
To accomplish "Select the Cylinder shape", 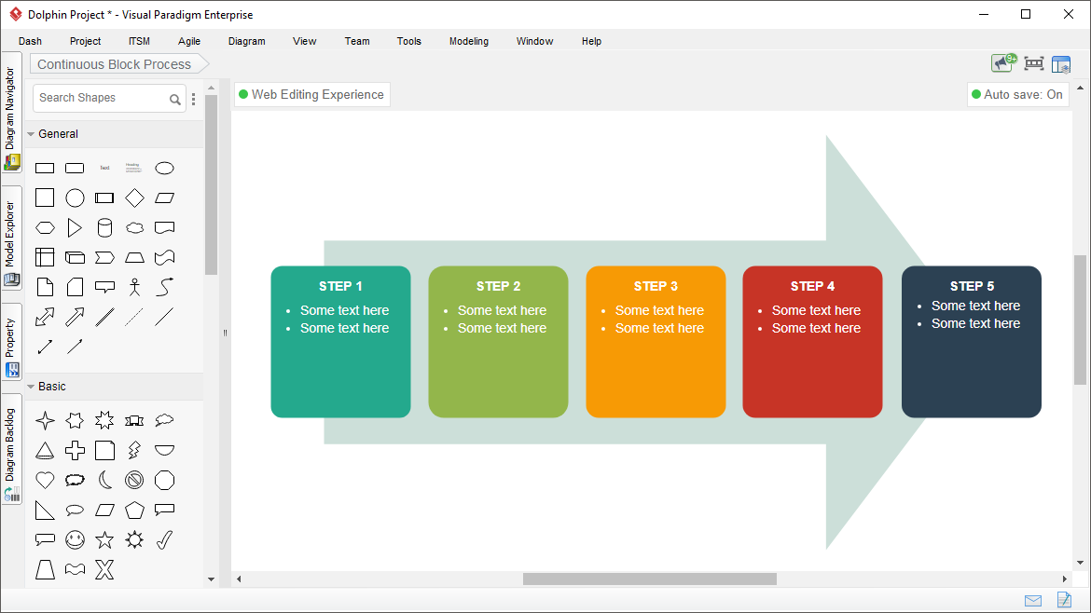I will 104,228.
